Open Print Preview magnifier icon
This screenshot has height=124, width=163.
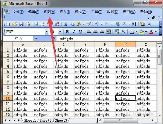tap(43, 24)
